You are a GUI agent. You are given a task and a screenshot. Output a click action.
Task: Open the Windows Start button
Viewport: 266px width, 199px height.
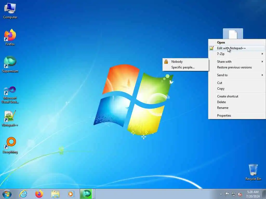(7, 194)
